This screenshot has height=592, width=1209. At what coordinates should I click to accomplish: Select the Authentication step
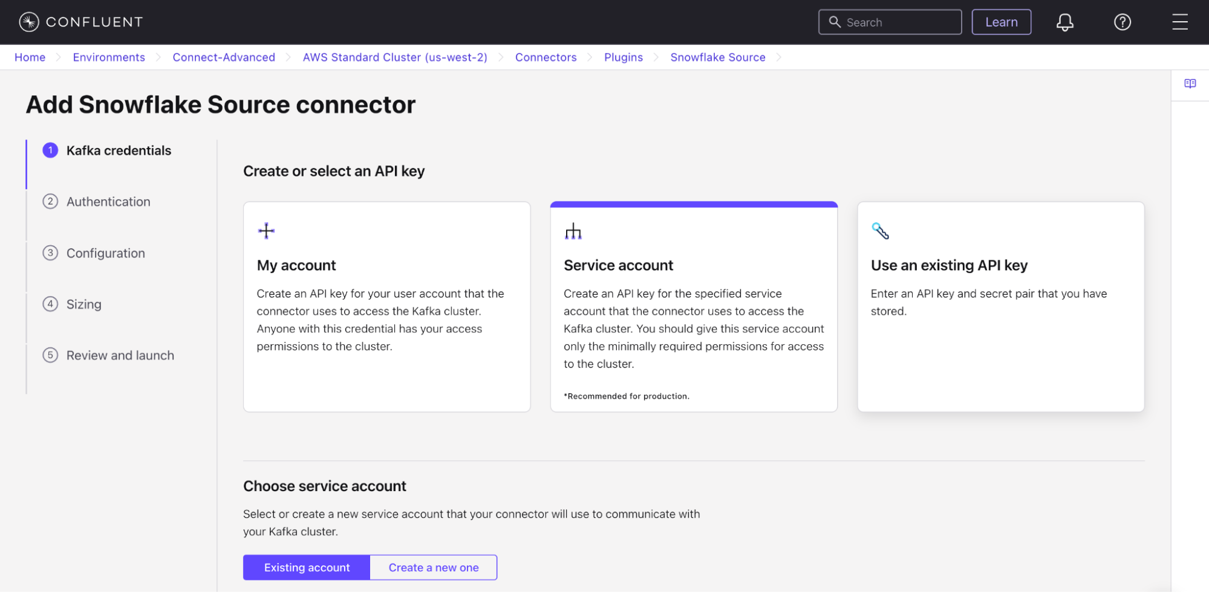[x=108, y=202]
